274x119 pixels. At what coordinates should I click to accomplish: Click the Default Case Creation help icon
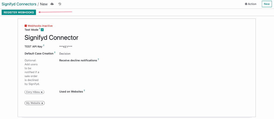click(x=55, y=52)
